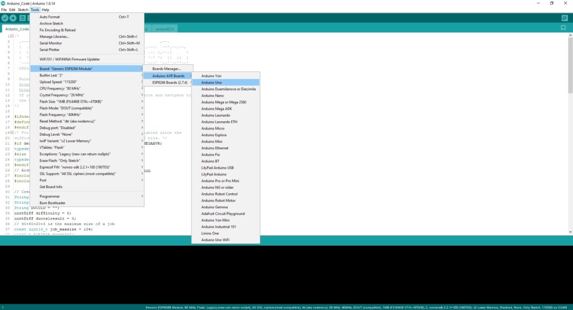Choose Get Board Info

pos(87,187)
